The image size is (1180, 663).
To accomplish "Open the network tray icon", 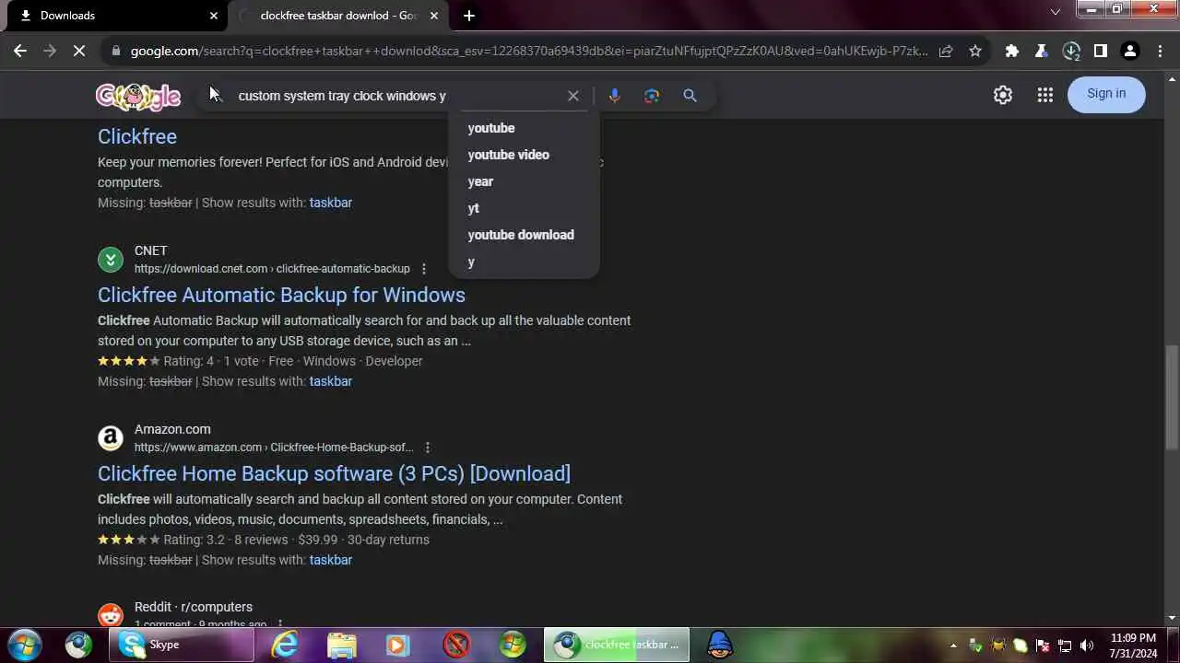I will [1065, 646].
